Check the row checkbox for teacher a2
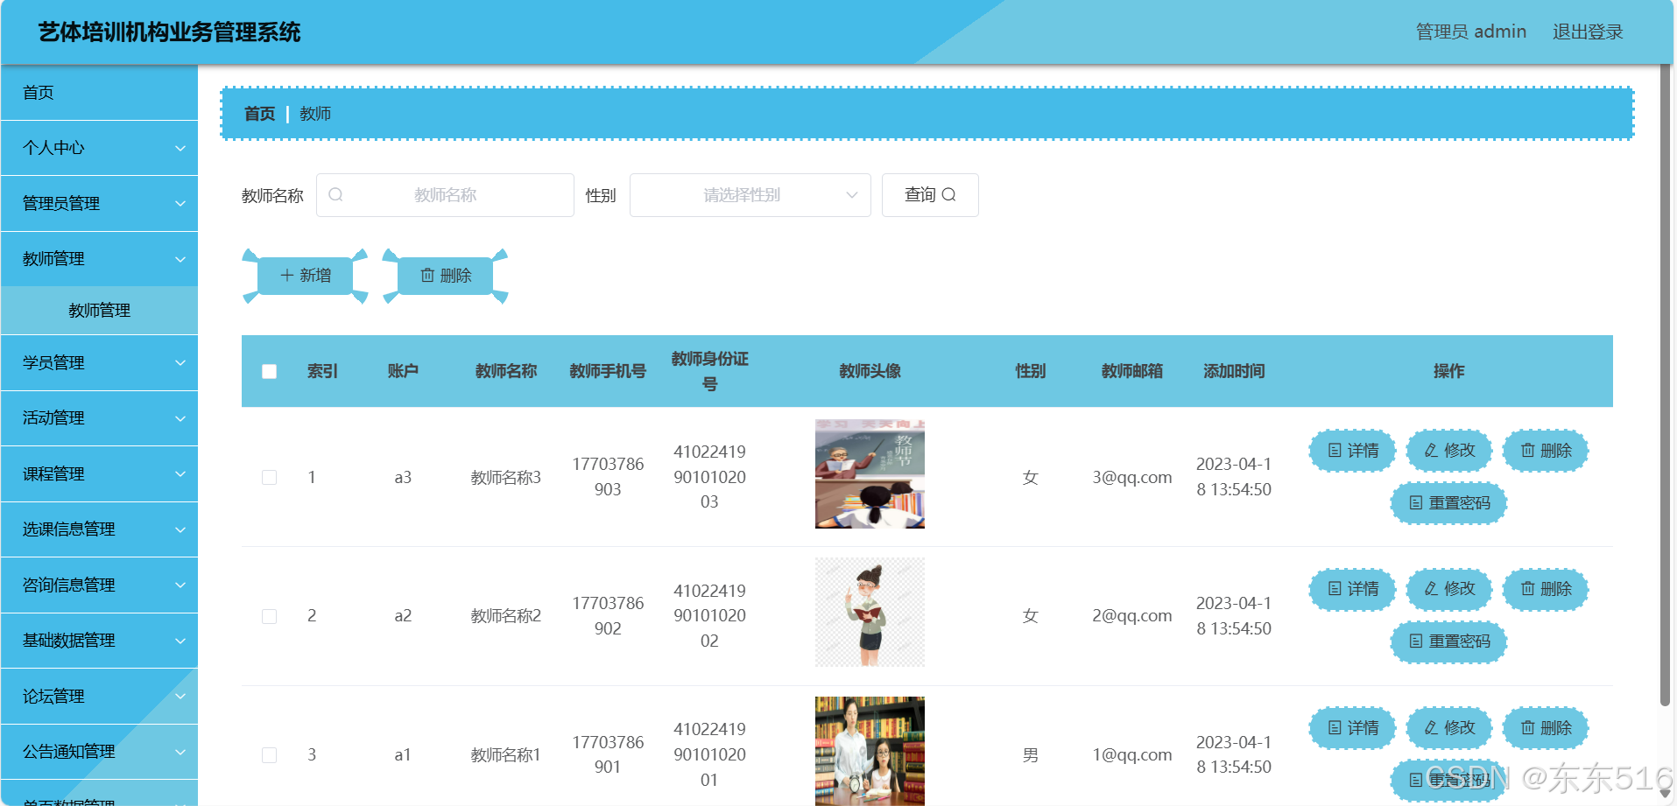The width and height of the screenshot is (1677, 806). (x=269, y=616)
